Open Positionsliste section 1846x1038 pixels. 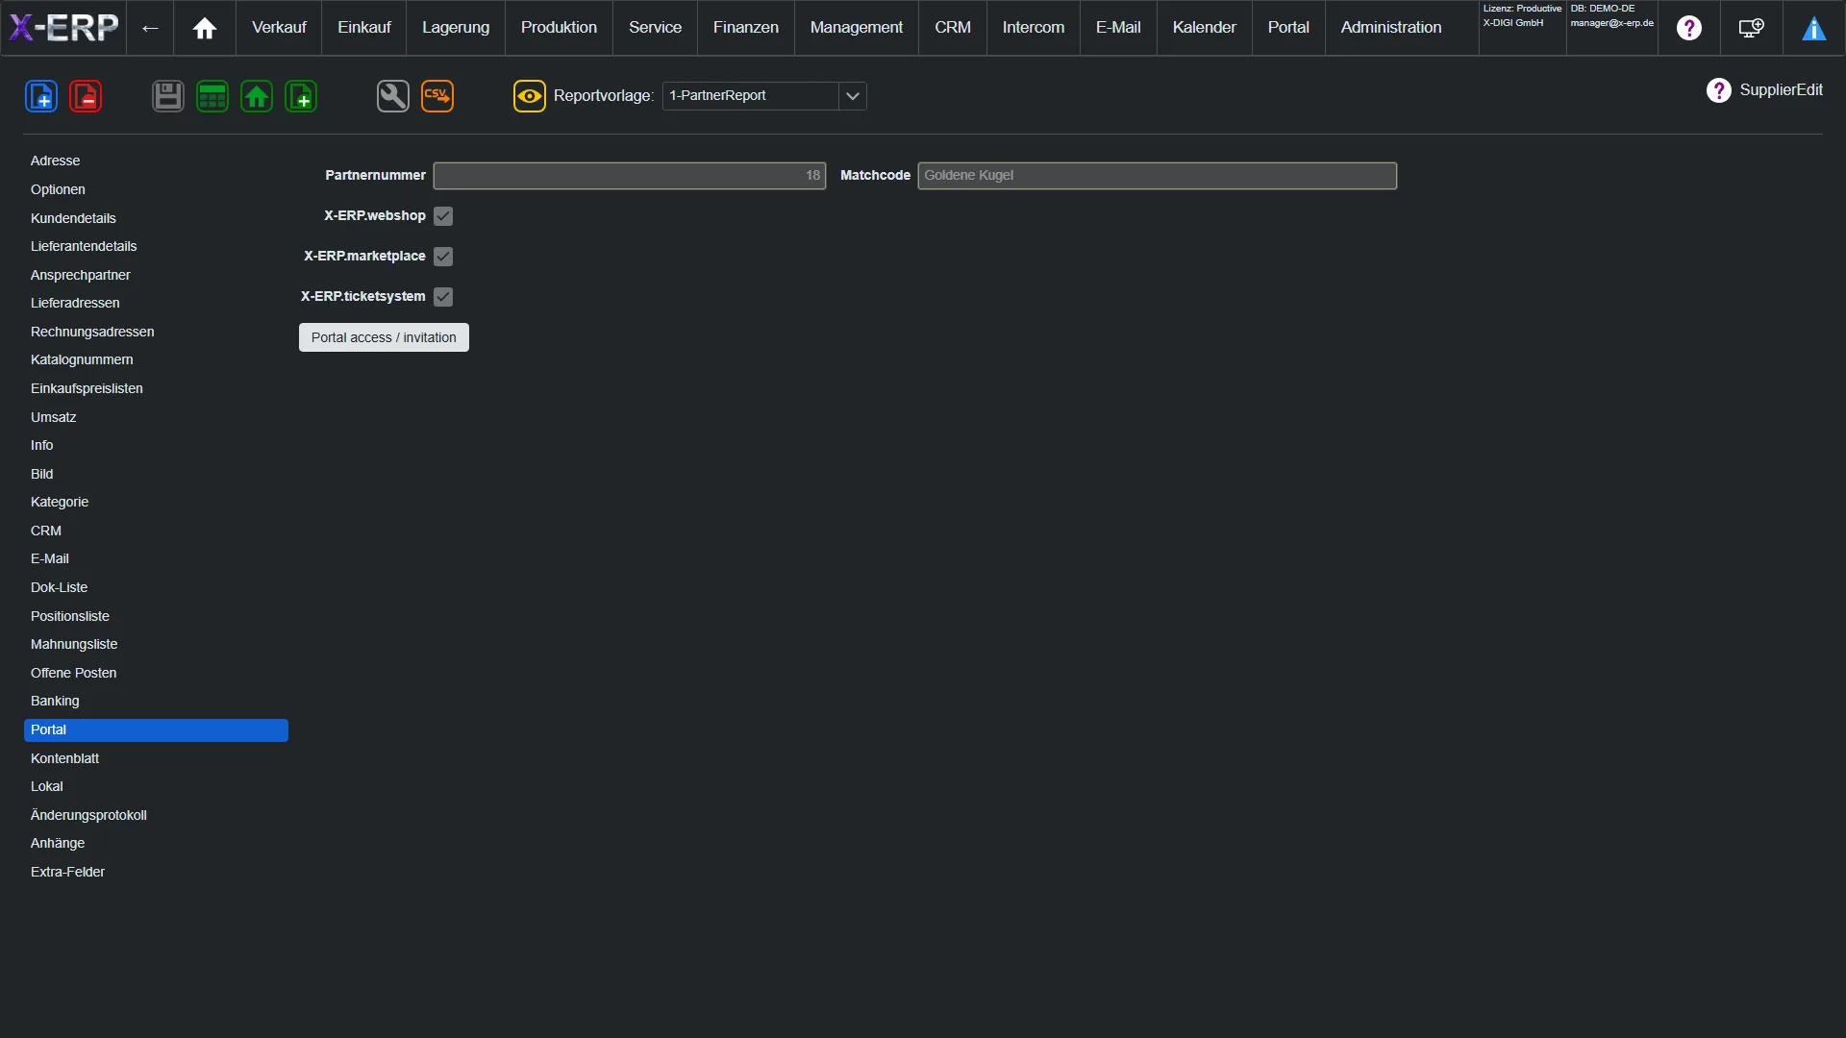(x=156, y=617)
